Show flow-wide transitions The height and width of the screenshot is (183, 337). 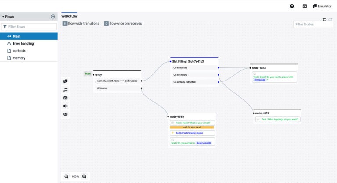coord(81,23)
